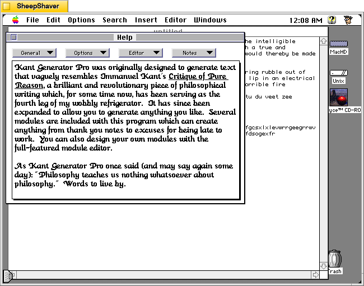Open the Edit menu
The image size is (364, 286).
53,20
